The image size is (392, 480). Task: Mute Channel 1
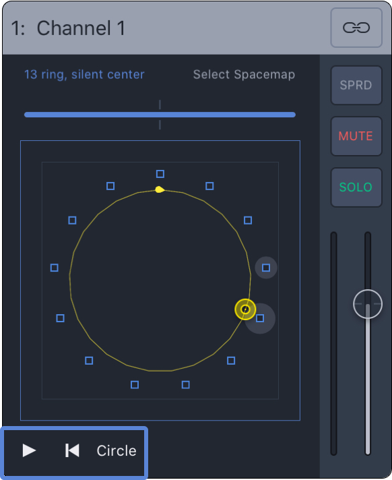356,136
